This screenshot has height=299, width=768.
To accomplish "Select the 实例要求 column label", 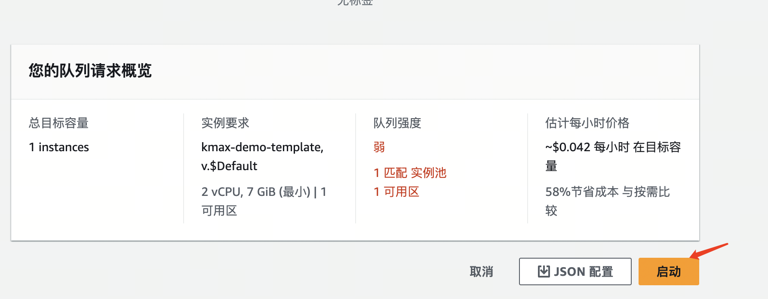I will (x=225, y=123).
